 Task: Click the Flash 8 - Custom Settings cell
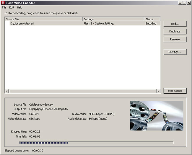99,24
